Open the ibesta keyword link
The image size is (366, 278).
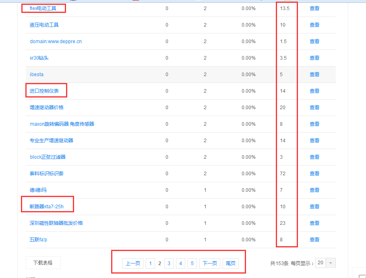pos(37,75)
